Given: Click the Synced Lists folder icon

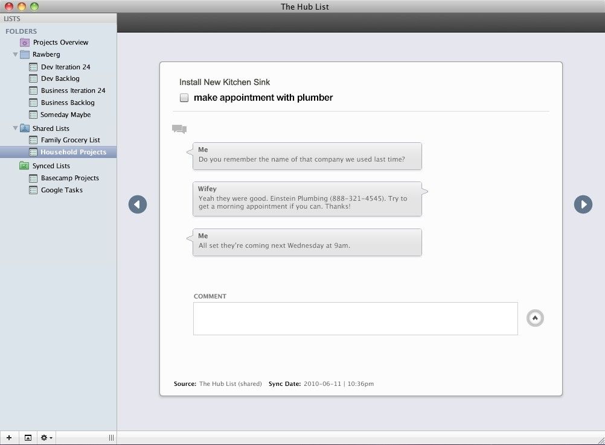Looking at the screenshot, I should point(24,165).
